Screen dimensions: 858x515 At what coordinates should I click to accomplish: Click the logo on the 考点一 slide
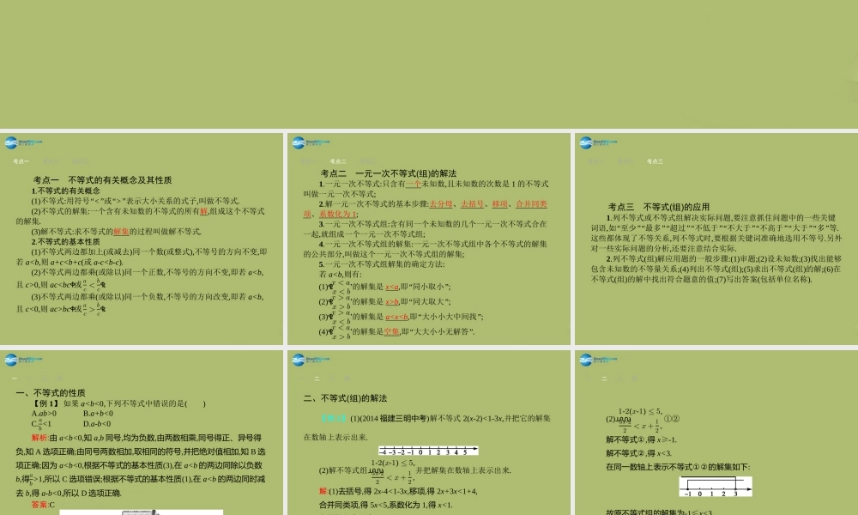pos(23,142)
